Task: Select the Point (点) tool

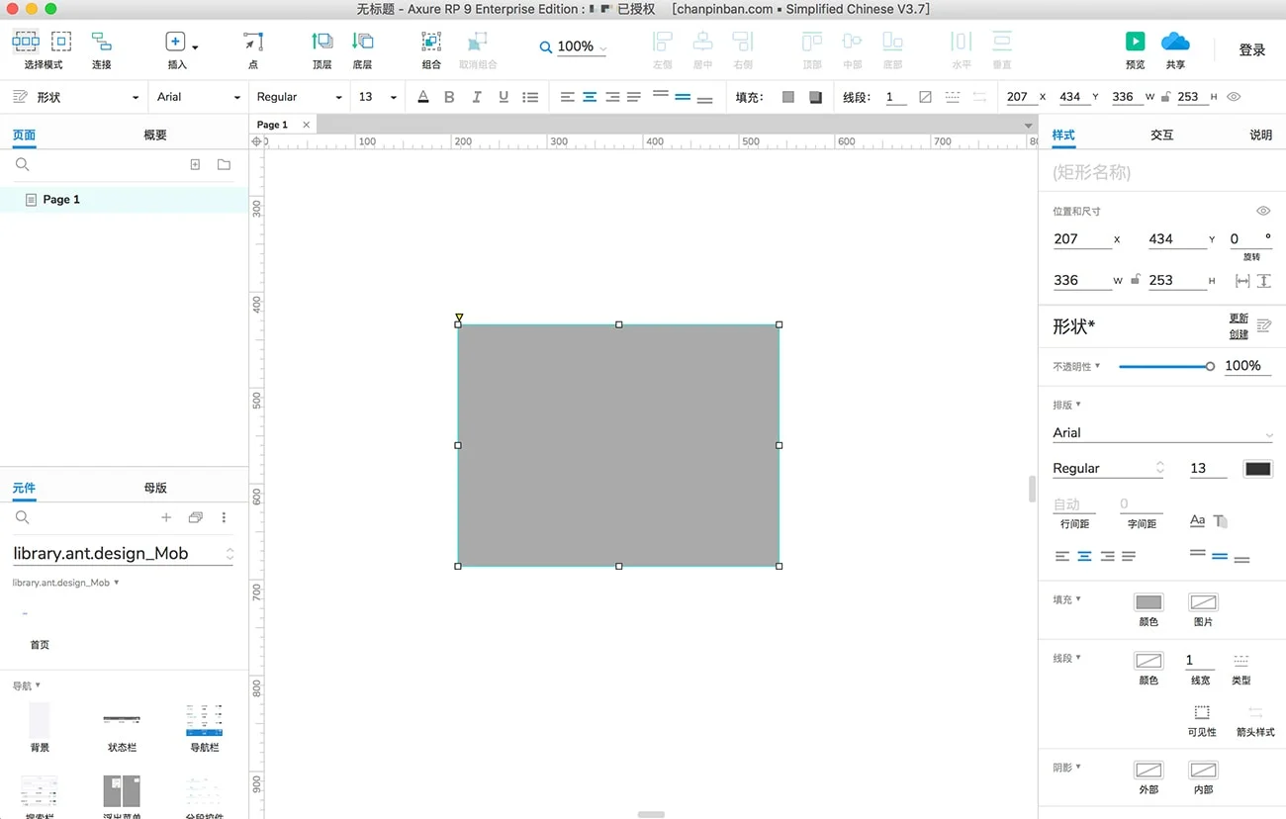Action: tap(253, 42)
